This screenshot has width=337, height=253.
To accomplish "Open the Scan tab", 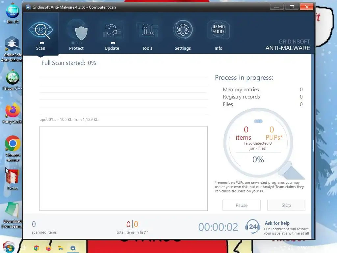I will coord(40,34).
